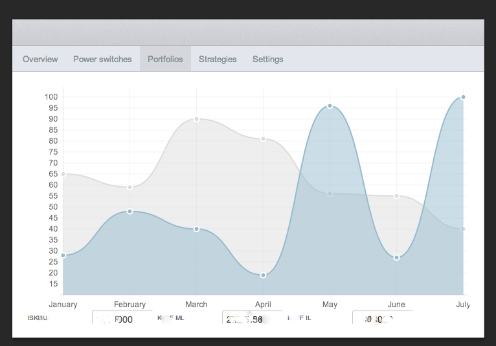Click the blue data point for February

click(130, 211)
